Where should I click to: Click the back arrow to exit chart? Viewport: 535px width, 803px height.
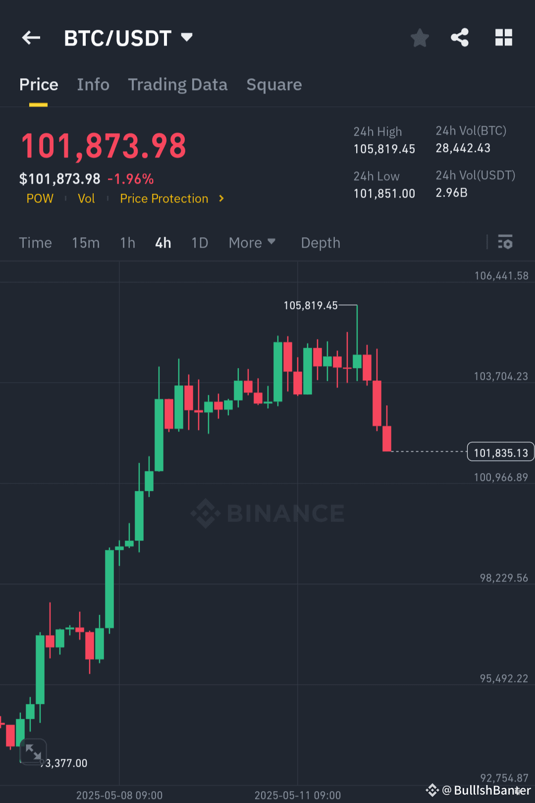point(31,38)
